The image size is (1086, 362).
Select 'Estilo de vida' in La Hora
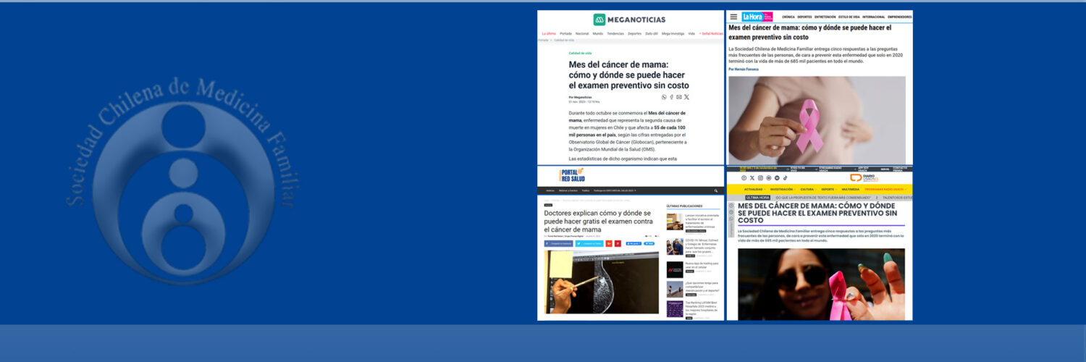click(849, 17)
